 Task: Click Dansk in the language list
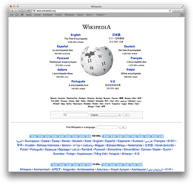[66, 141]
